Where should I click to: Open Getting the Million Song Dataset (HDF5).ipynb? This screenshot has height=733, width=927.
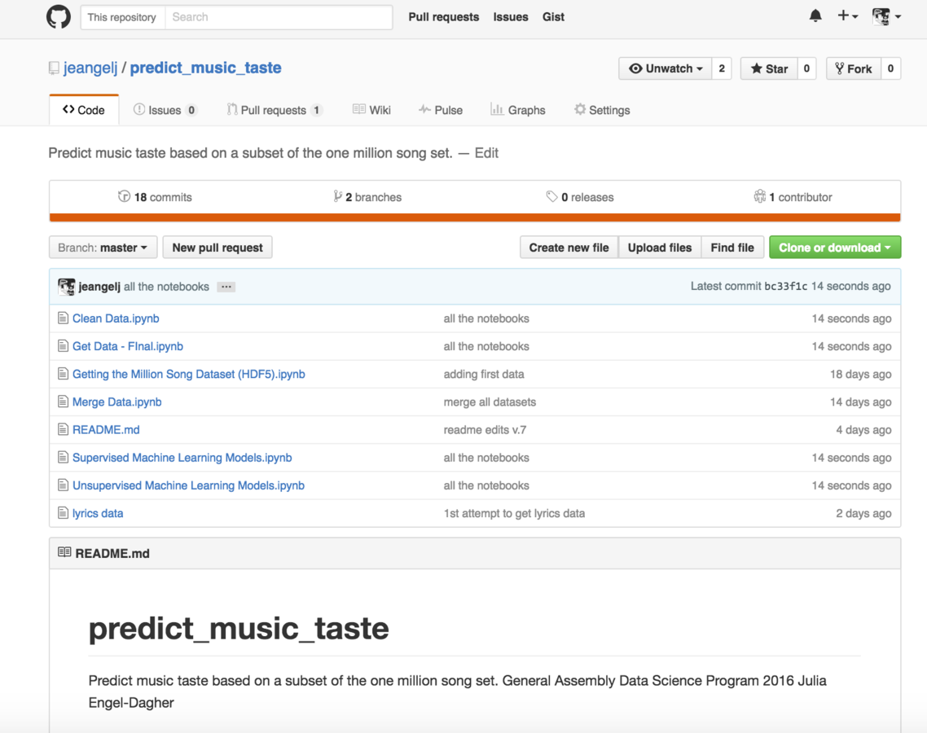point(189,374)
